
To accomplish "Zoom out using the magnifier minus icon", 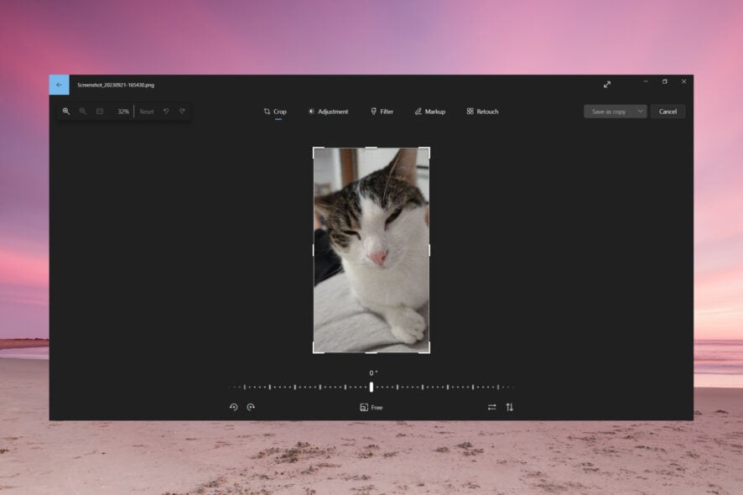I will [83, 112].
